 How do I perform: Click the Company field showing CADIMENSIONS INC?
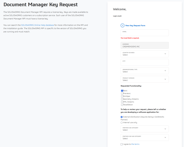[x=144, y=45]
